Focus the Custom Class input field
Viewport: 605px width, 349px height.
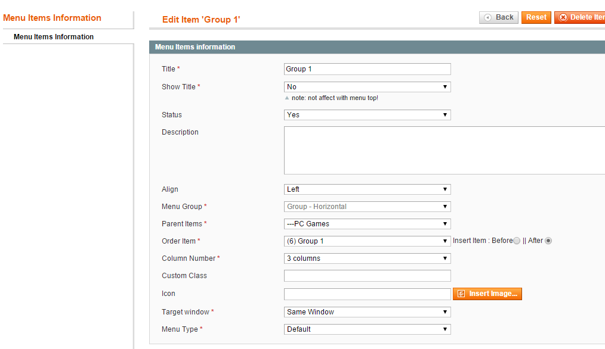(368, 276)
